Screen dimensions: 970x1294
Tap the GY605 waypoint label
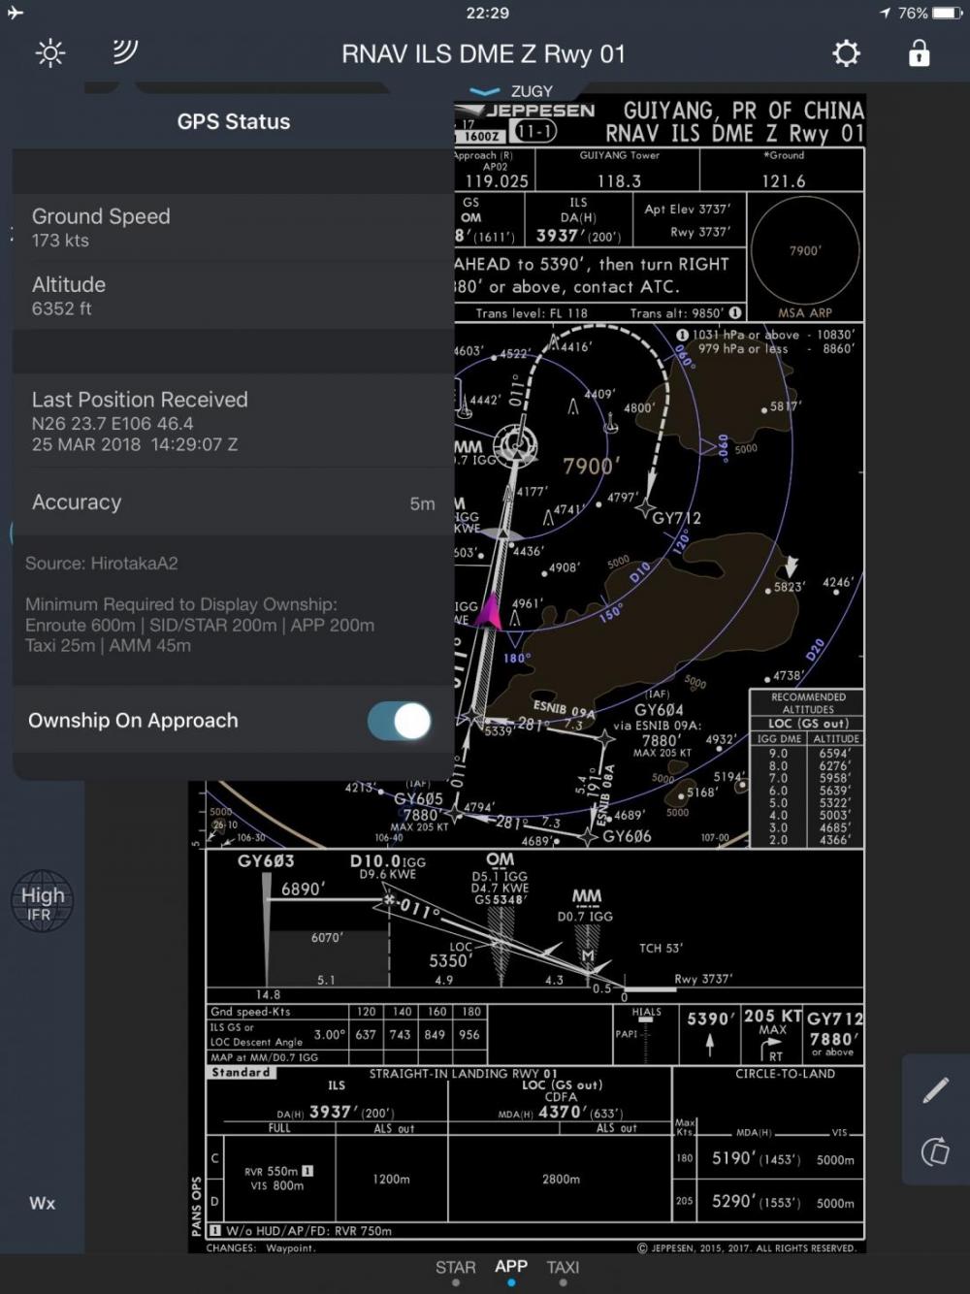418,799
